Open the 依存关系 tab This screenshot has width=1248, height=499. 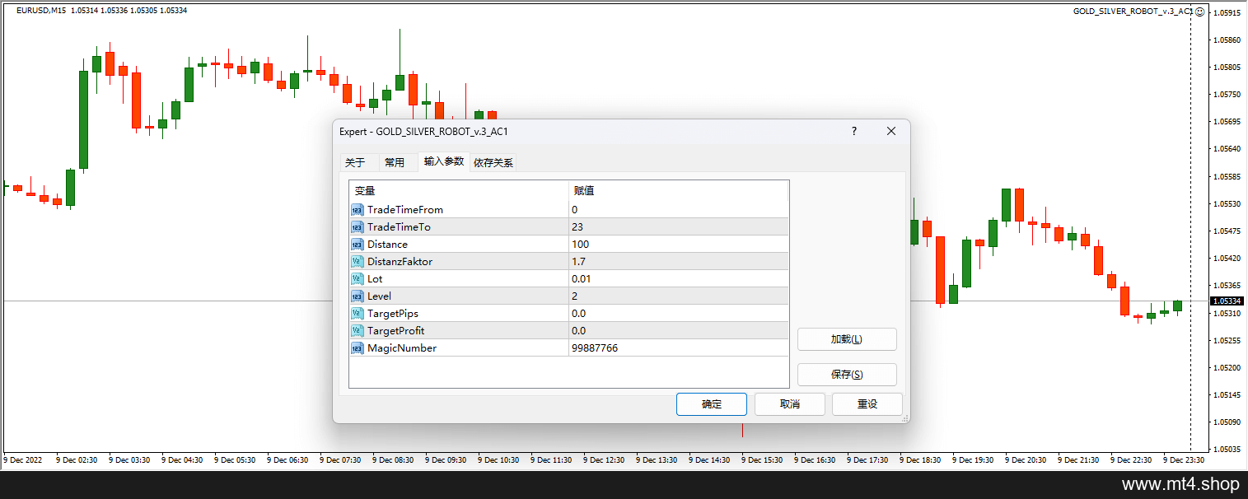pyautogui.click(x=493, y=162)
